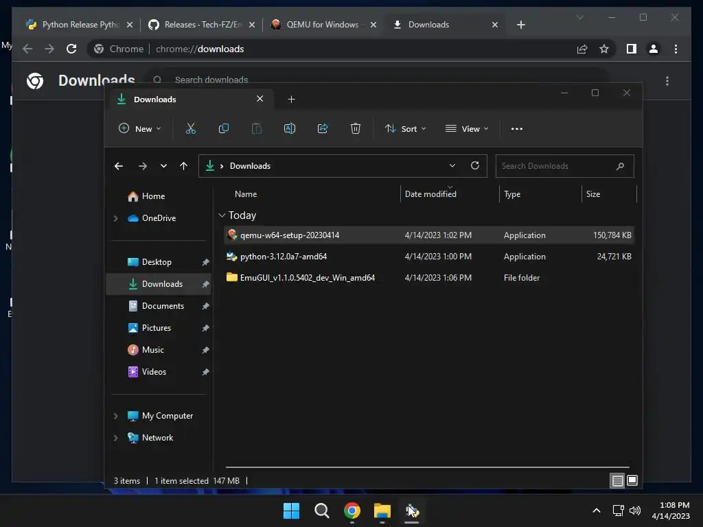Reload the Chrome downloads page
The image size is (703, 527).
[x=71, y=49]
